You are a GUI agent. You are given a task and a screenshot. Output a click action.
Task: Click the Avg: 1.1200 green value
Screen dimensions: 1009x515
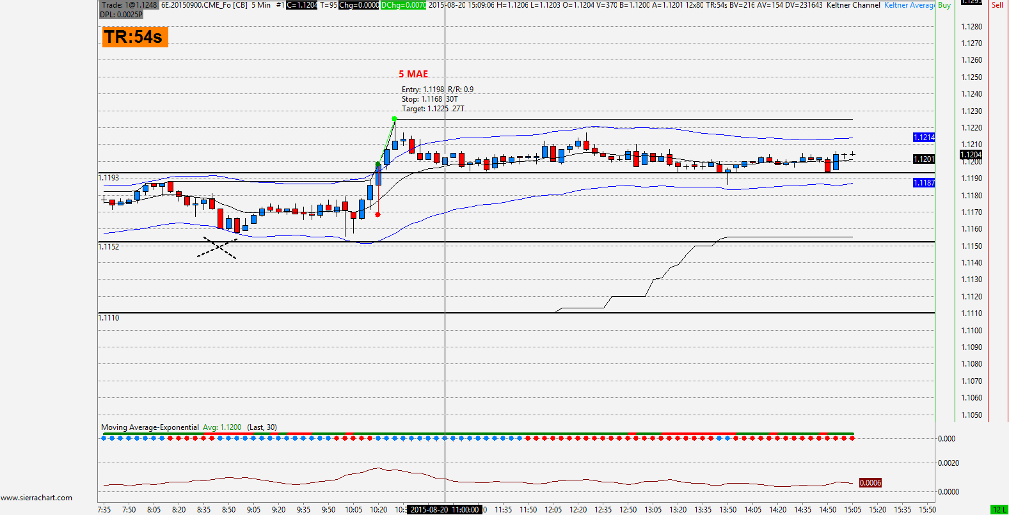pos(222,427)
